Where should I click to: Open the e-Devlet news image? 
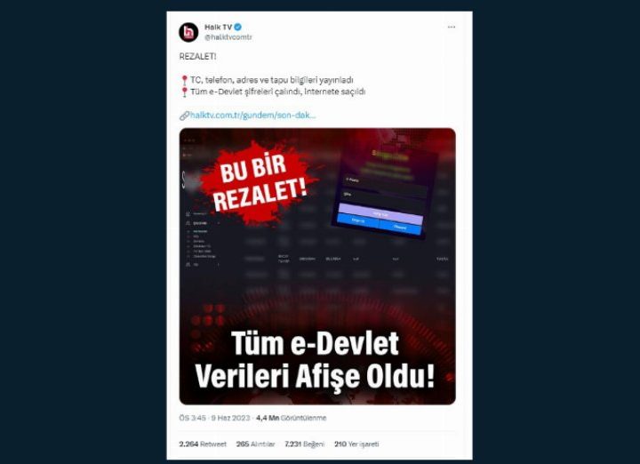point(317,266)
